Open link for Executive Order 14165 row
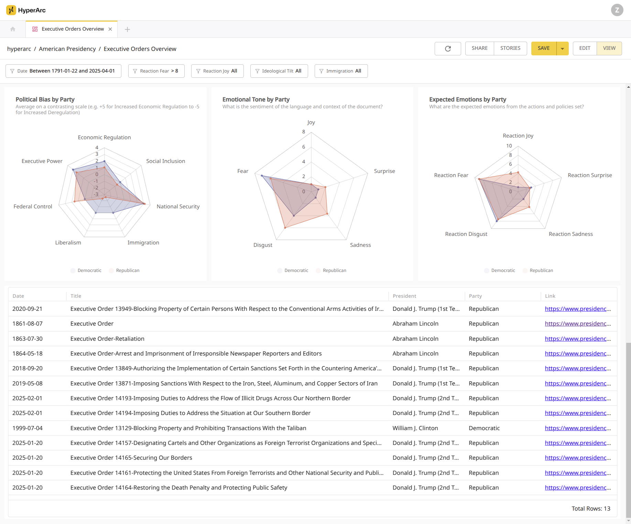The image size is (631, 524). pos(578,458)
